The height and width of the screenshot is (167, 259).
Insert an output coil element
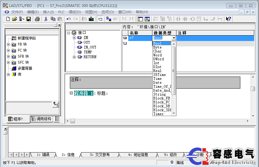coord(192,19)
